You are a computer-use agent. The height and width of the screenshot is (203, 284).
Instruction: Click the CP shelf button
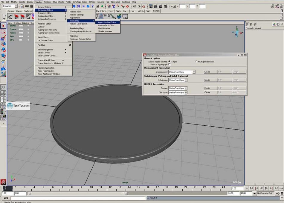point(16,16)
